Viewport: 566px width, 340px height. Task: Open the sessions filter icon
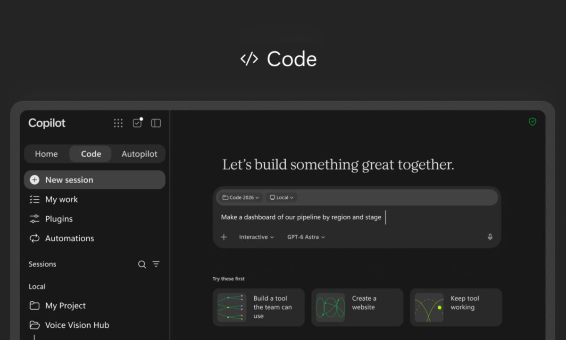point(156,264)
